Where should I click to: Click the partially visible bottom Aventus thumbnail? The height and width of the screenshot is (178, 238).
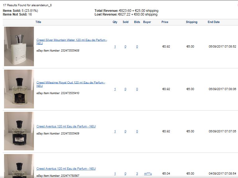[x=19, y=166]
